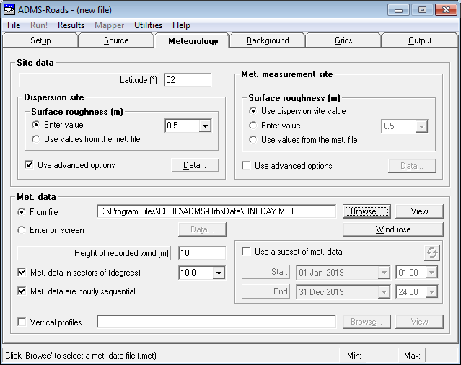Enable Use a subset of met. data

coord(246,252)
